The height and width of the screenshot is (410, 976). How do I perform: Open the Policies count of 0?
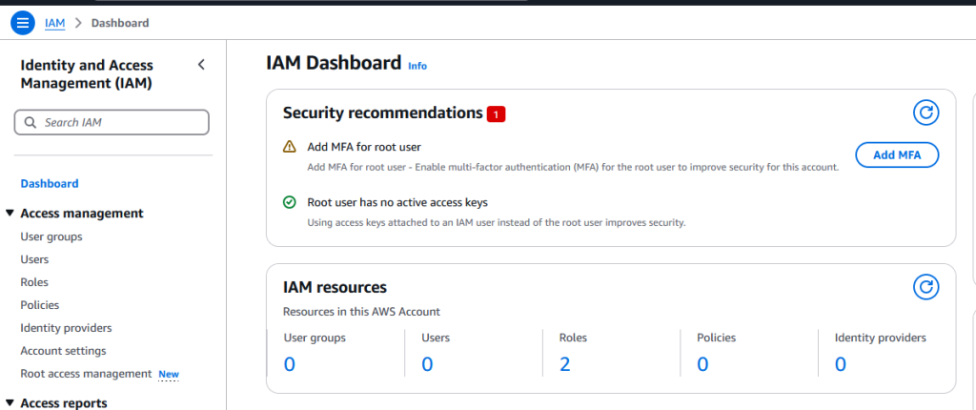pos(702,364)
